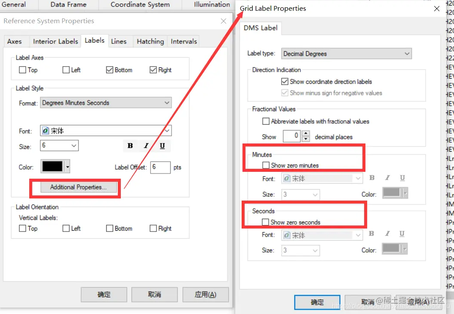Click the gray Minutes color swatch

coord(392,193)
